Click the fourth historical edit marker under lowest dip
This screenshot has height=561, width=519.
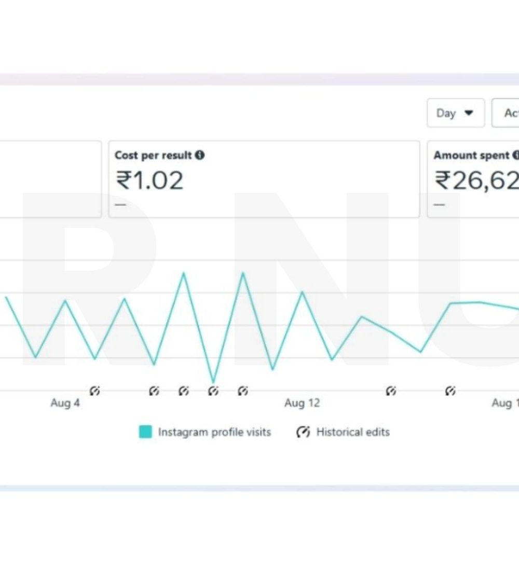coord(213,391)
